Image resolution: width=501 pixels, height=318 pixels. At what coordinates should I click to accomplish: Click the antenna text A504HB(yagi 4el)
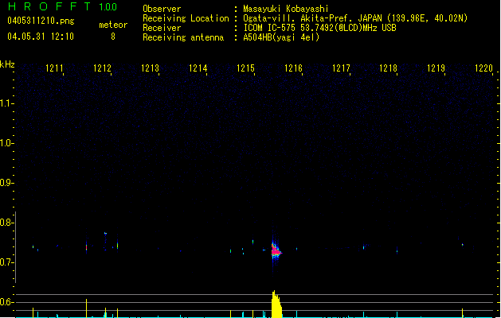click(281, 37)
